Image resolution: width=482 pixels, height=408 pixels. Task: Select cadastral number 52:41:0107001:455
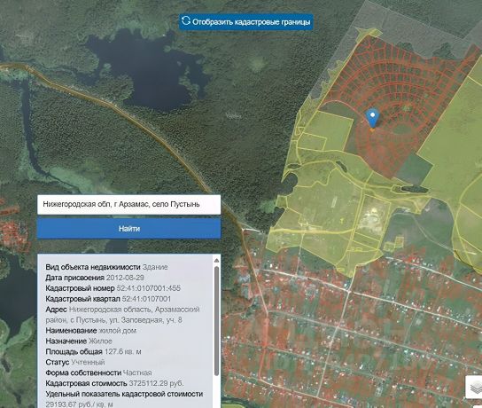click(149, 288)
